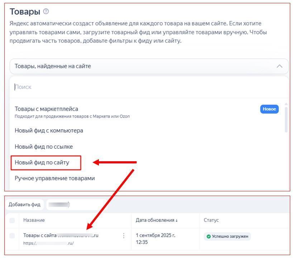This screenshot has width=296, height=258.
Task: Click the Поиск search input field
Action: 143,87
